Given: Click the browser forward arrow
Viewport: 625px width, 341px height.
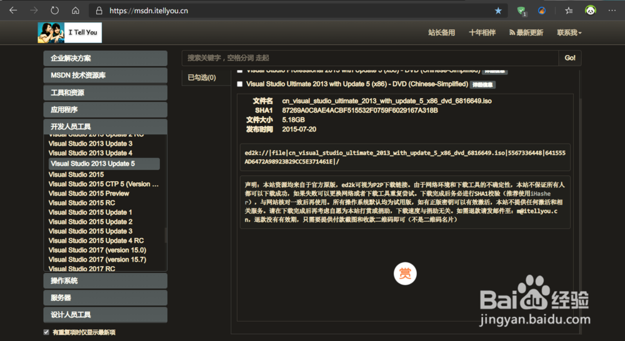Looking at the screenshot, I should point(34,11).
